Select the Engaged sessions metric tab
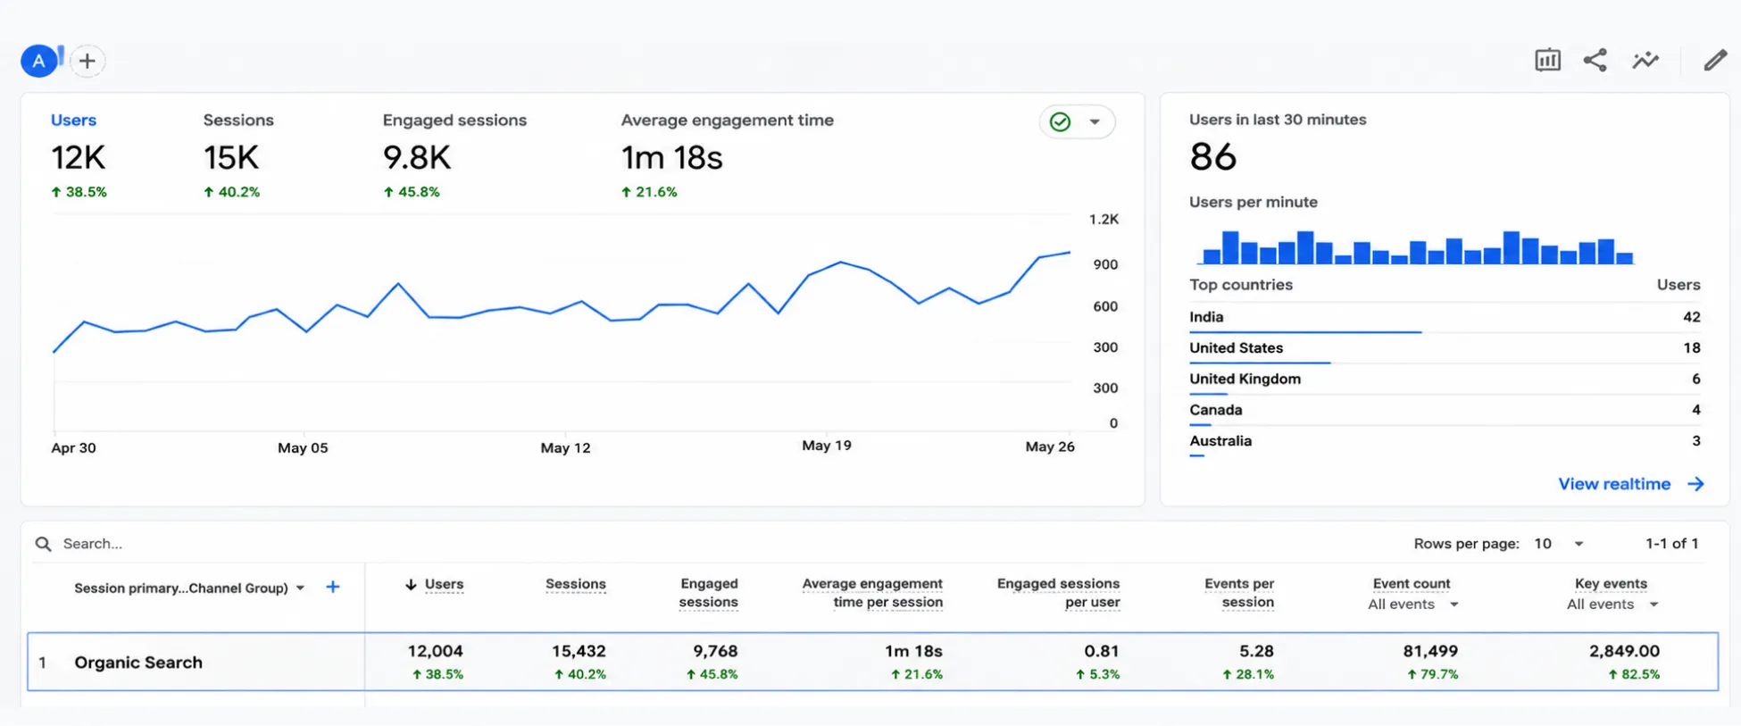Image resolution: width=1741 pixels, height=726 pixels. (x=454, y=154)
